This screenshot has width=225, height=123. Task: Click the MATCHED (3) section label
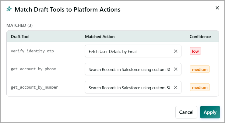click(x=19, y=25)
